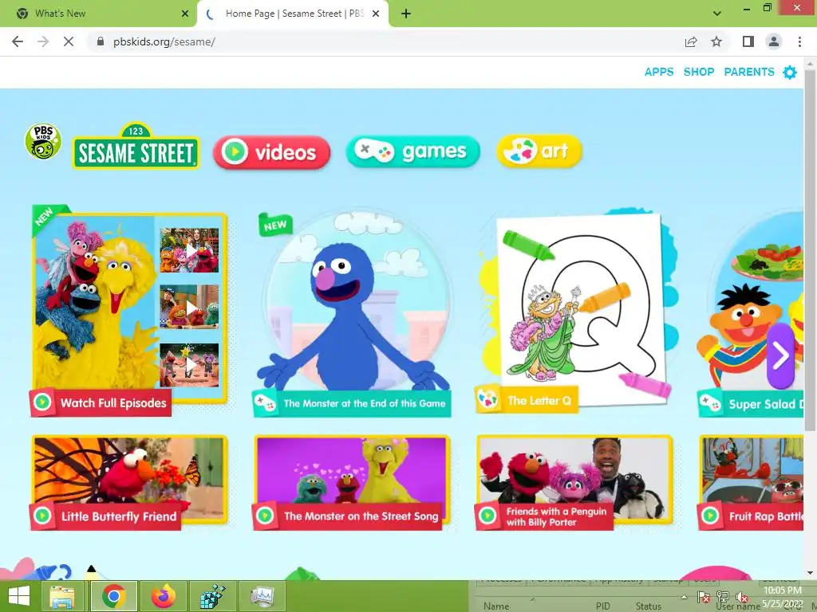The width and height of the screenshot is (817, 612).
Task: Toggle the browser side panel icon
Action: click(x=748, y=41)
